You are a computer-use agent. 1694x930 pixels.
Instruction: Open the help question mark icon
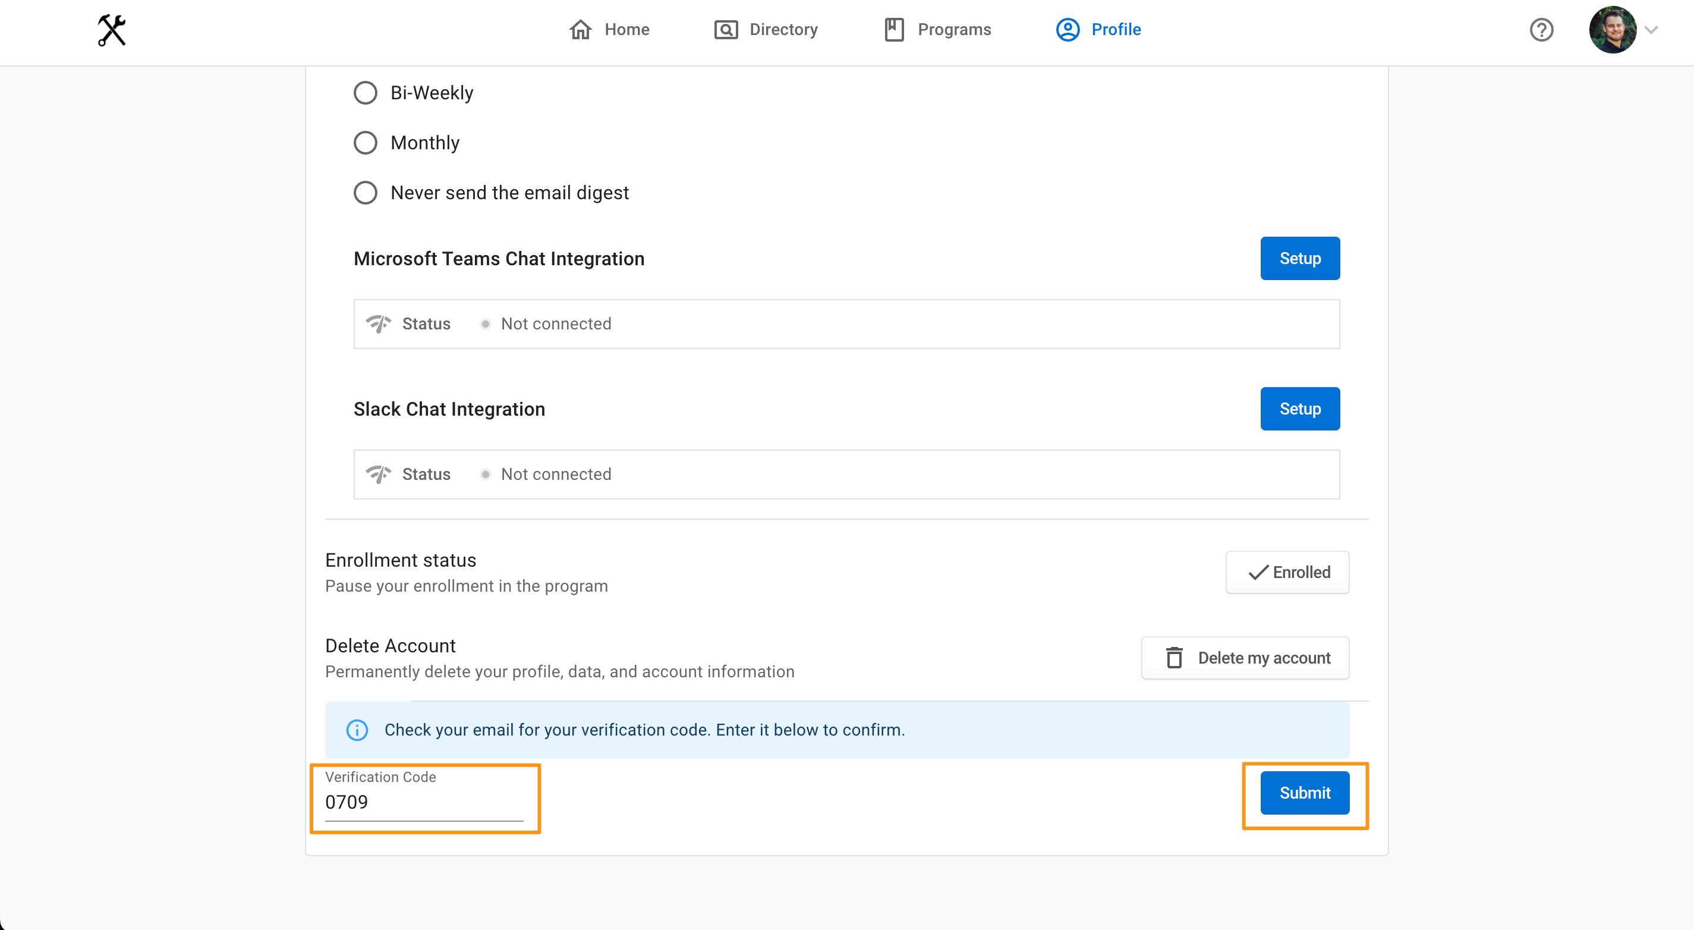[1541, 30]
